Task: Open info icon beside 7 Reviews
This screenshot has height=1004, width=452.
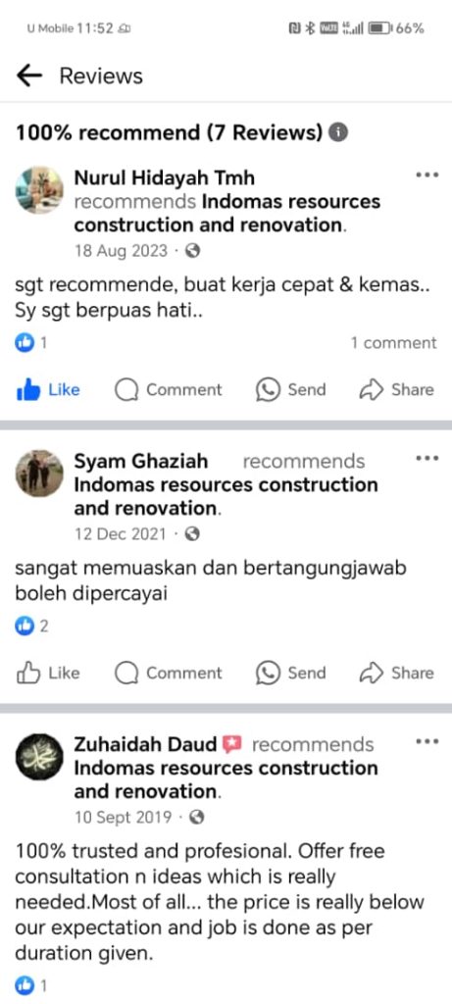Action: (338, 132)
